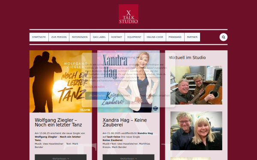Click Einstellungen ansehen in cookie dialog
257x160 pixels.
coord(155,96)
